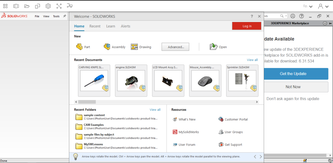The height and width of the screenshot is (163, 333).
Task: Open engine.SLDASM recent document thumbnail
Action: (x=131, y=81)
